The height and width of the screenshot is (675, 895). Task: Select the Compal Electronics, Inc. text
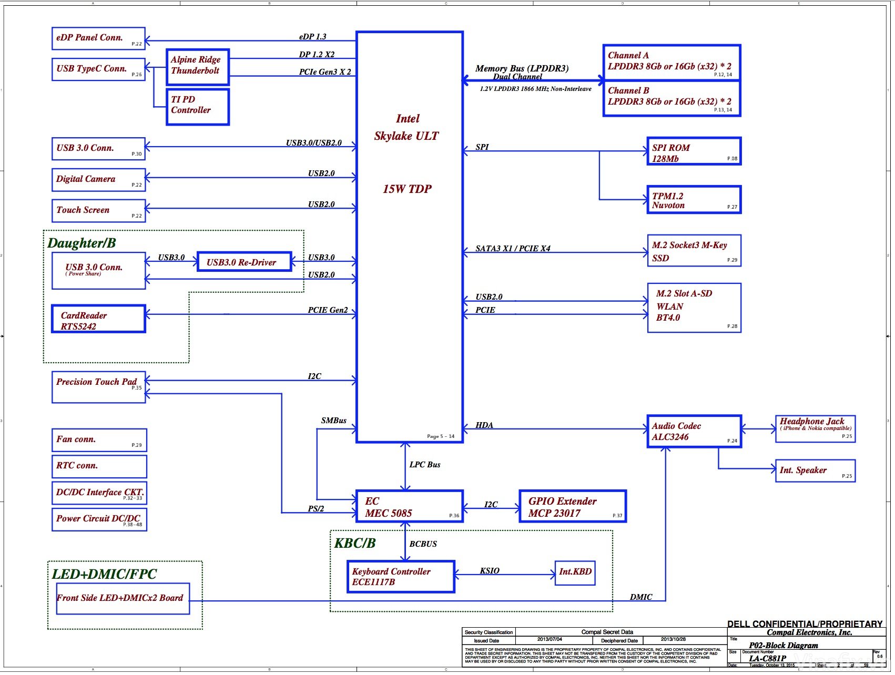pos(809,632)
